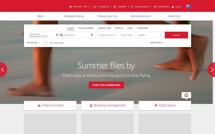The width and height of the screenshot is (215, 134).
Task: Open the Denmark - EN language dropdown
Action: point(81,7)
